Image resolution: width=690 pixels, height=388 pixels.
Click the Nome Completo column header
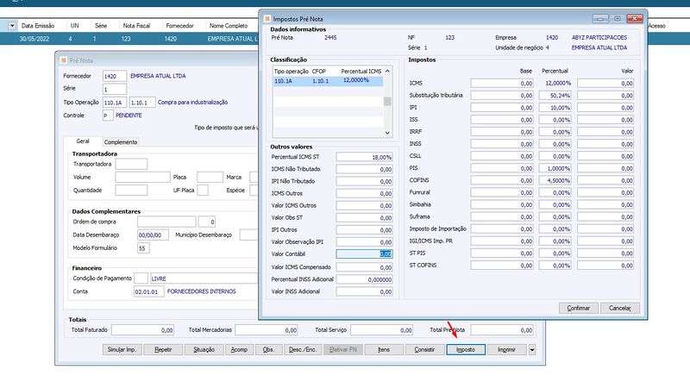point(229,26)
